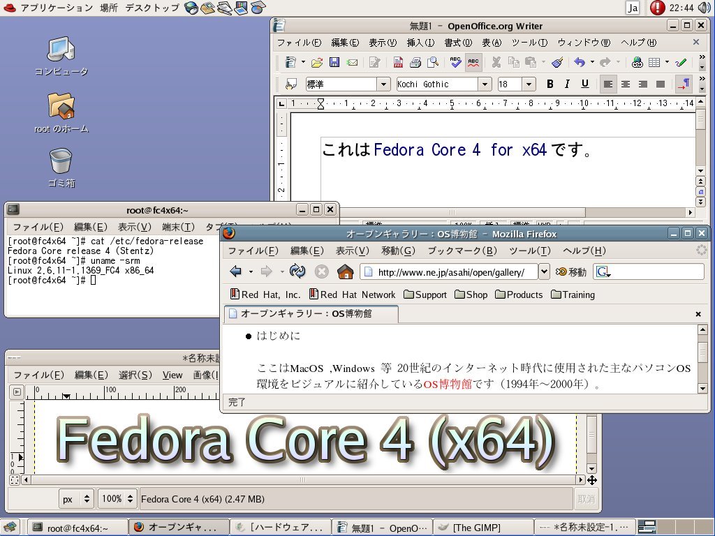Toggle left-to-right text direction icon in Writer
Screen dimensions: 715x536
(684, 84)
